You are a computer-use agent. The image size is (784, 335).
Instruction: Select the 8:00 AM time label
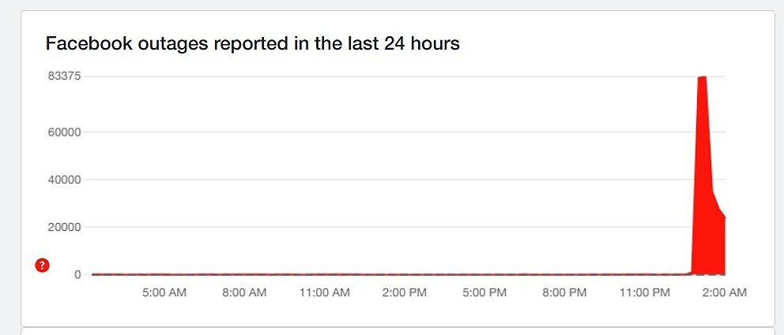tap(244, 293)
